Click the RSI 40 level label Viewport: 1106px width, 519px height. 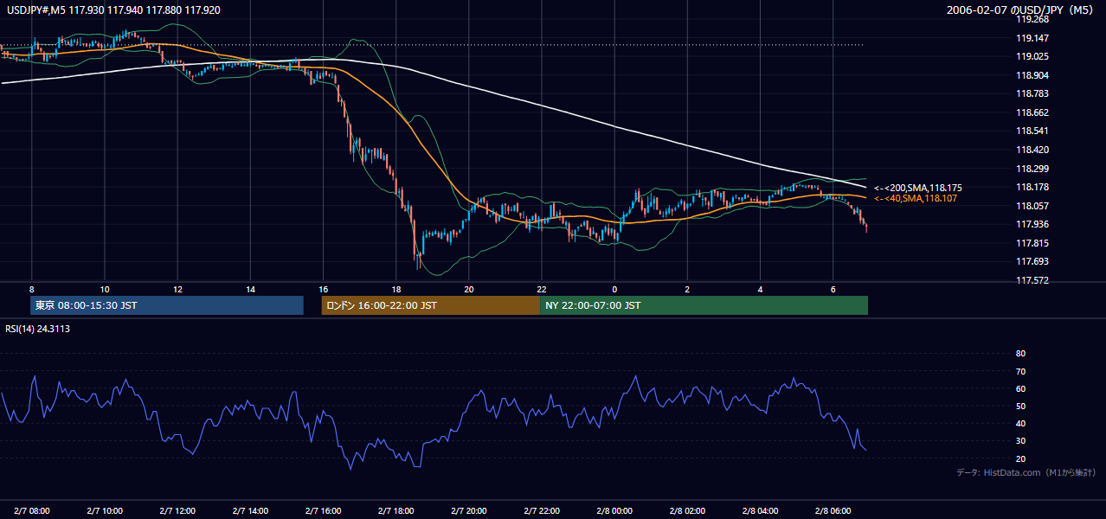(1020, 423)
